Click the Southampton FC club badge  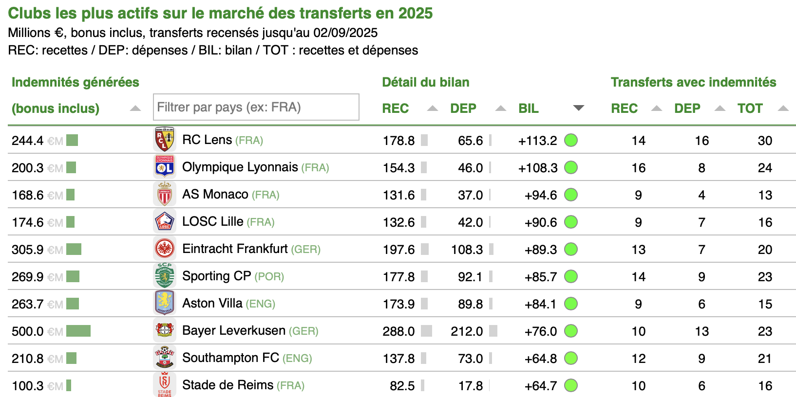pyautogui.click(x=165, y=358)
